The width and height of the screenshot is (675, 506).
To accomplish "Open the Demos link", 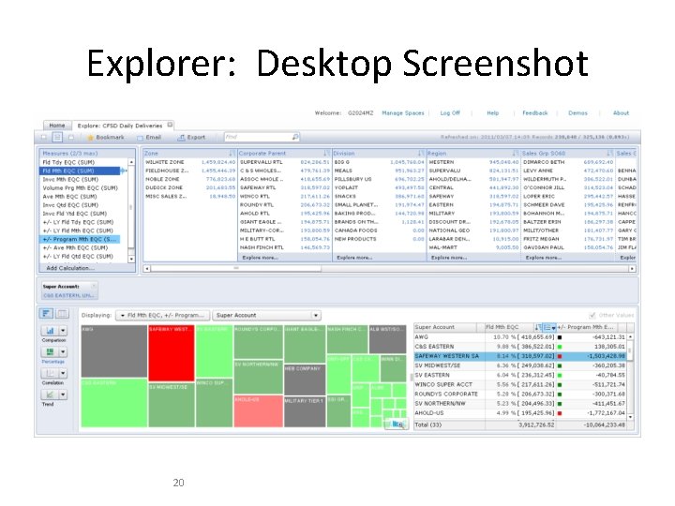I will [x=577, y=113].
